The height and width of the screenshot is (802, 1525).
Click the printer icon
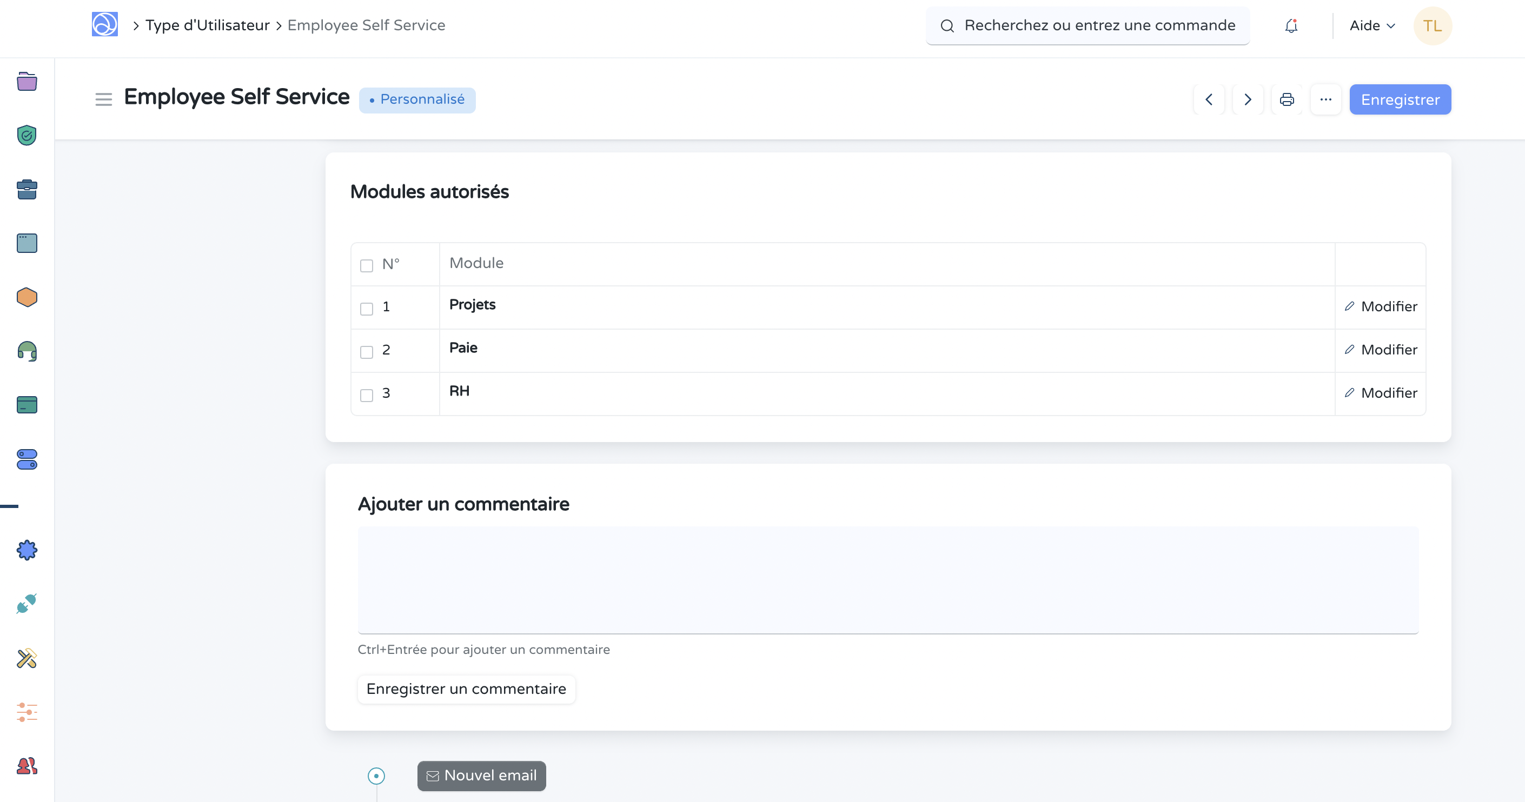(1287, 99)
